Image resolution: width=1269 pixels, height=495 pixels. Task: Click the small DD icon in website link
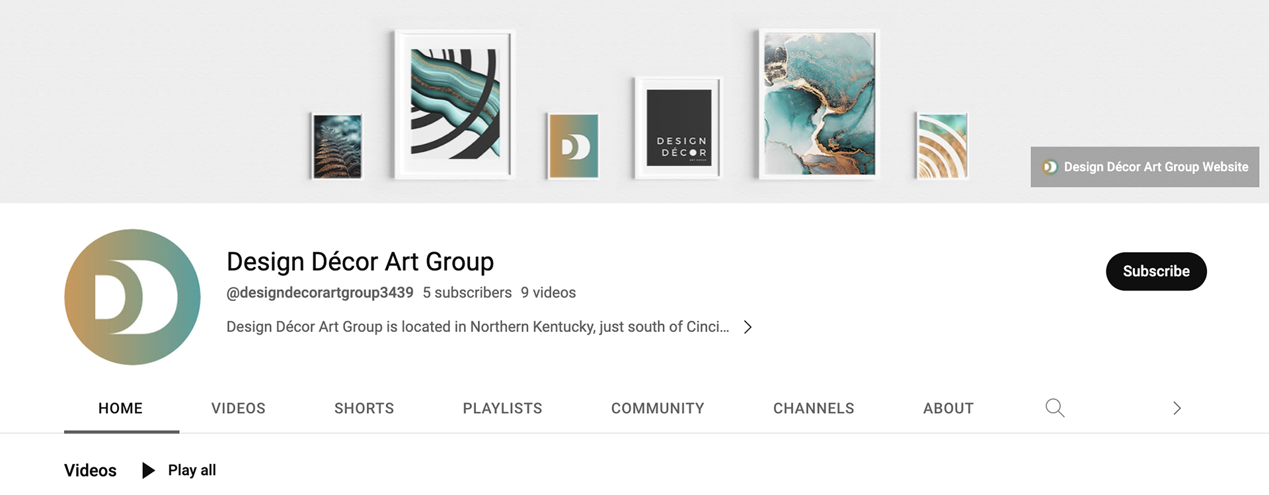click(1050, 167)
